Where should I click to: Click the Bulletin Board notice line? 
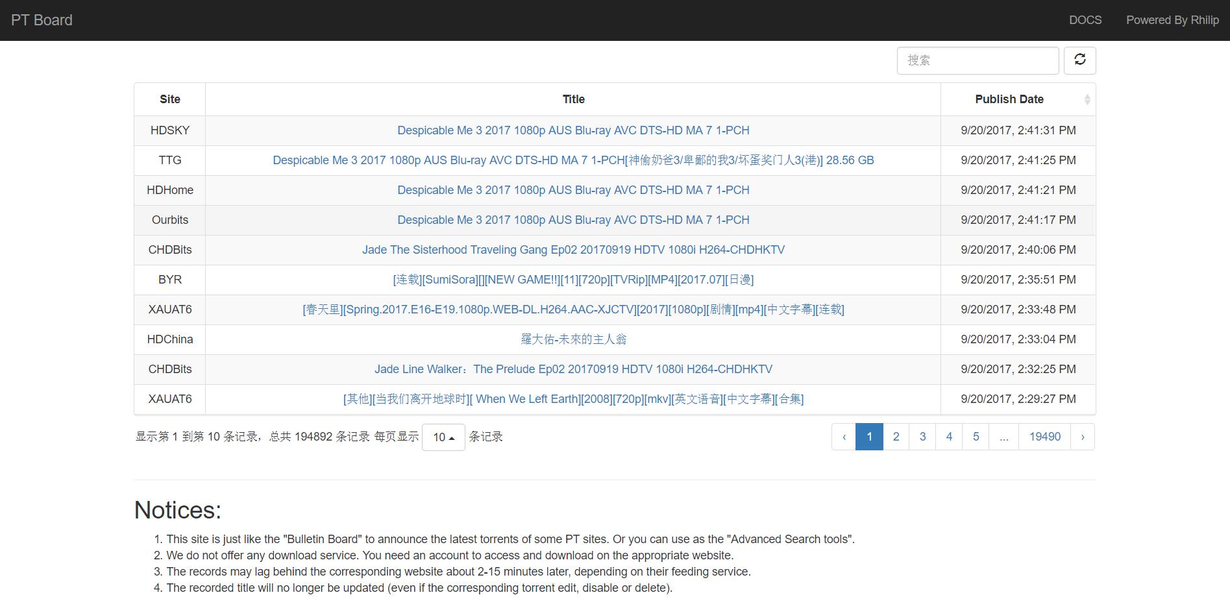point(511,539)
